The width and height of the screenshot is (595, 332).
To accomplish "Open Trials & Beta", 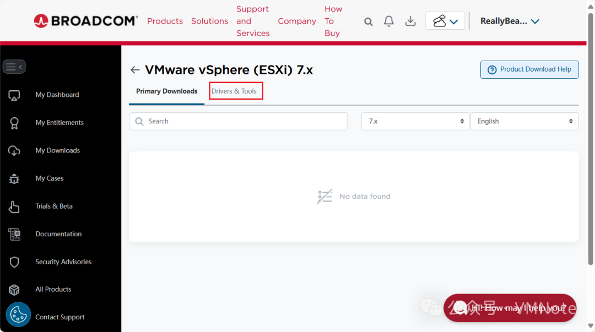I will [54, 206].
